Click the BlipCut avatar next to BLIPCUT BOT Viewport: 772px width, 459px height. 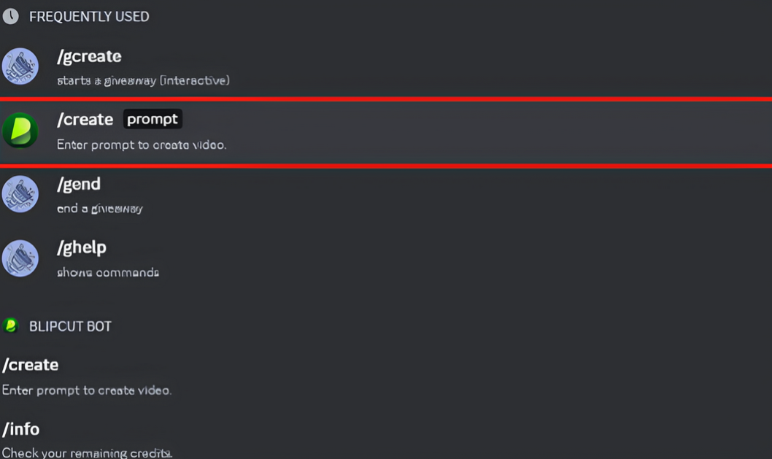pyautogui.click(x=12, y=326)
